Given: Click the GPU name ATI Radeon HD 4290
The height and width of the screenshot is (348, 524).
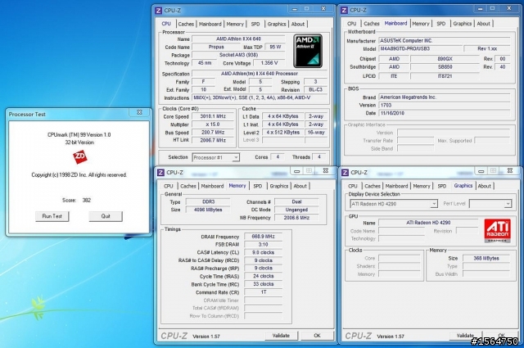Looking at the screenshot, I should pyautogui.click(x=428, y=223).
